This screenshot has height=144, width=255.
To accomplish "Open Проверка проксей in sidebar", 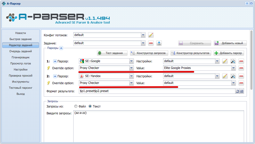I will [x=21, y=76].
